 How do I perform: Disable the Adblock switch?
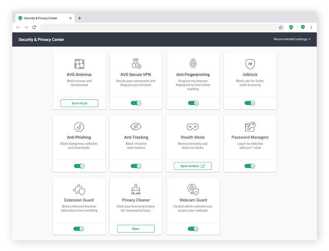(x=250, y=103)
